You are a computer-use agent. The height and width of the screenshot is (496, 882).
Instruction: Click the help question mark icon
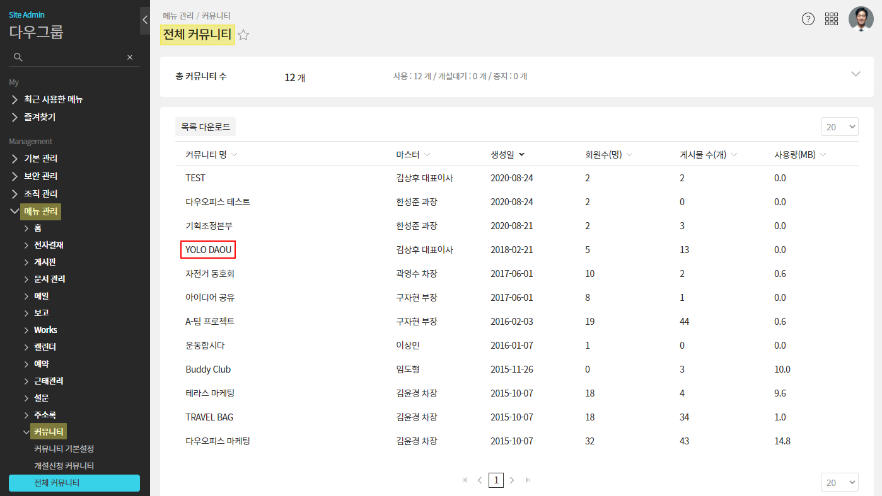point(808,19)
